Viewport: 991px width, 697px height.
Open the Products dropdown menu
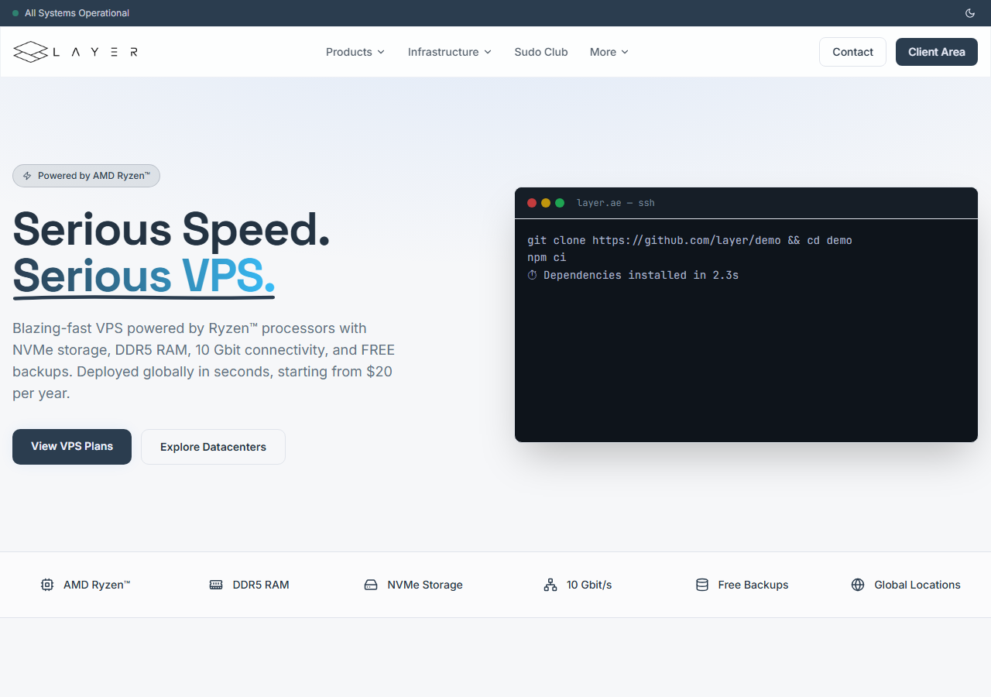355,52
